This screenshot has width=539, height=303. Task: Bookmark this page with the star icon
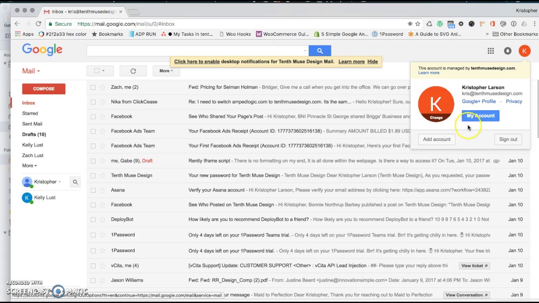pyautogui.click(x=418, y=24)
